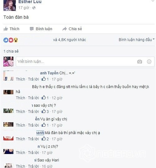
Task: Open the emoji smiley picker
Action: [x=149, y=62]
